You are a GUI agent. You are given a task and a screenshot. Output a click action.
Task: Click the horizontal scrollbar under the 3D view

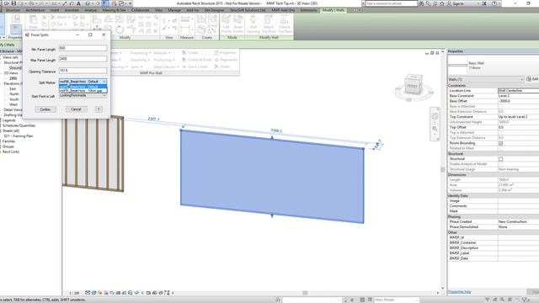click(305, 293)
